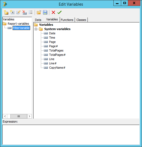This screenshot has height=147, width=142.
Task: Click the horizontal scrollbar thumb in Variables panel
Action: pos(19,116)
